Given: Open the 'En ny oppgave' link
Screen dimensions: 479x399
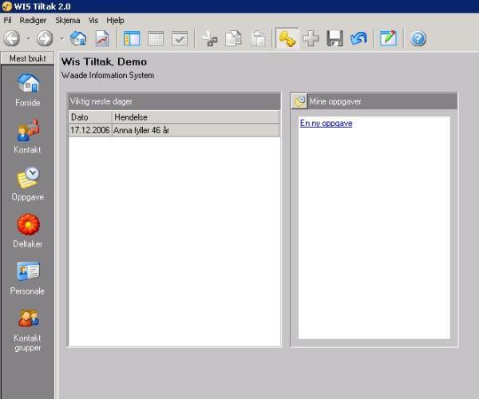Looking at the screenshot, I should (326, 124).
